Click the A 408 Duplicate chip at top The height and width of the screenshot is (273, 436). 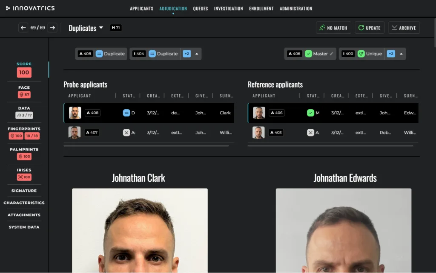pos(101,54)
